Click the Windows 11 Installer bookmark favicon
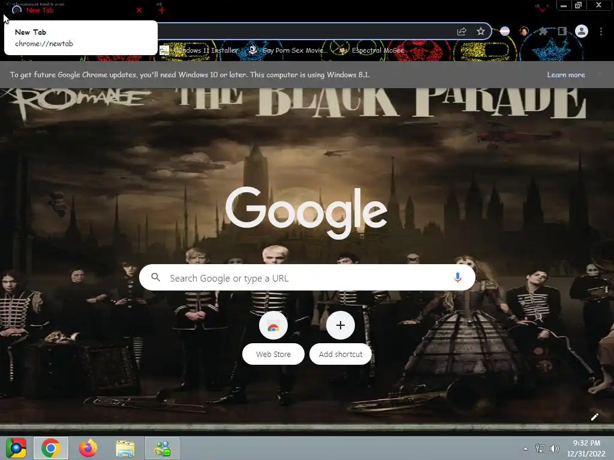This screenshot has height=460, width=614. coord(164,50)
